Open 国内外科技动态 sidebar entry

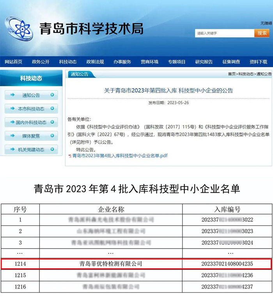coord(31,122)
